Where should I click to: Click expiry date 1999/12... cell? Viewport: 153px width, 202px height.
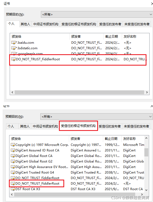(112, 145)
